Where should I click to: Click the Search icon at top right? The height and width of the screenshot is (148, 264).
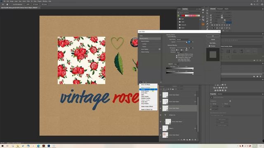pos(255,5)
